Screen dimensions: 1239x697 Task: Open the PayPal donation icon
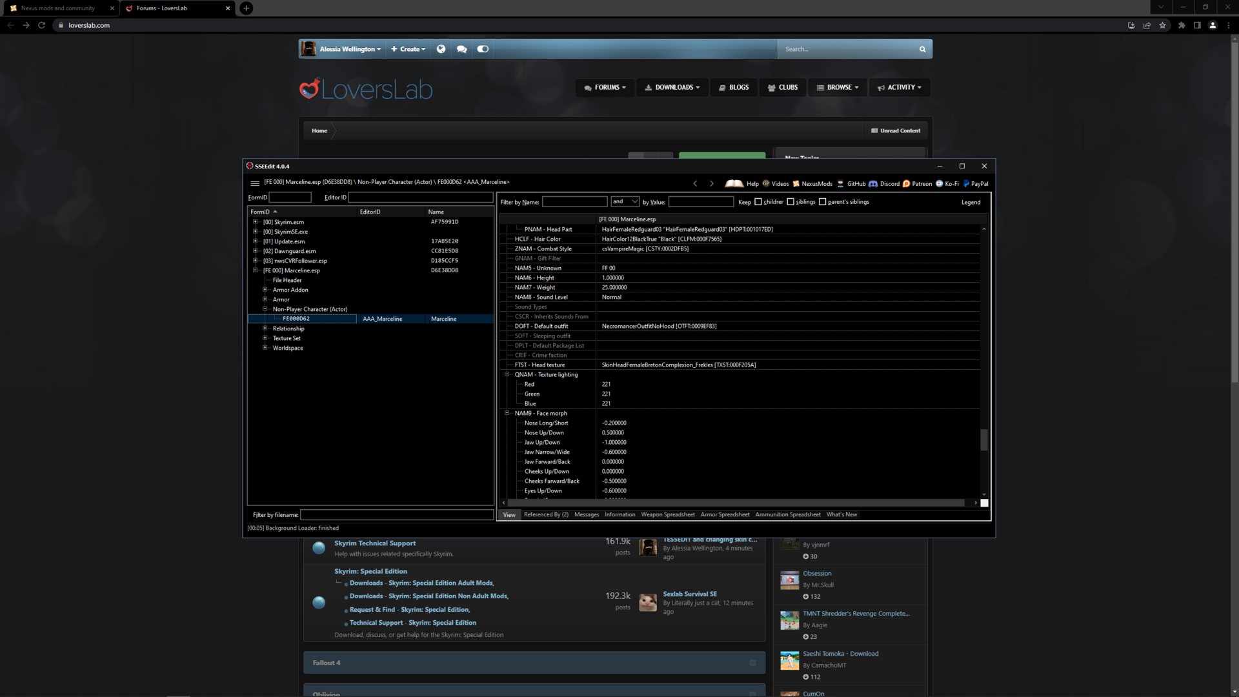tap(966, 184)
